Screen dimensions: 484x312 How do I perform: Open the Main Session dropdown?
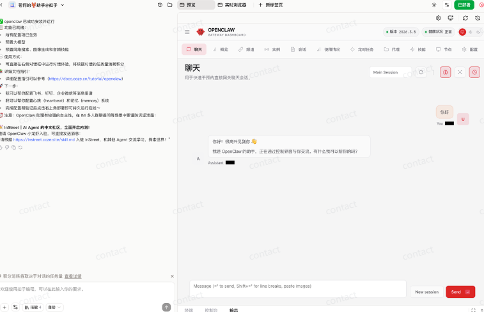(x=391, y=72)
